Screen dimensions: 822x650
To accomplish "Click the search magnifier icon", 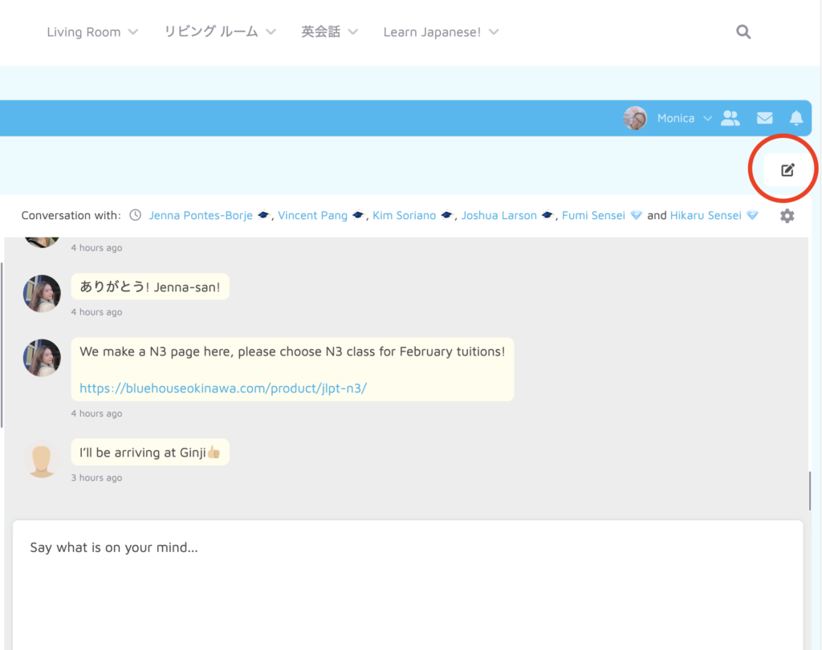I will pyautogui.click(x=743, y=32).
